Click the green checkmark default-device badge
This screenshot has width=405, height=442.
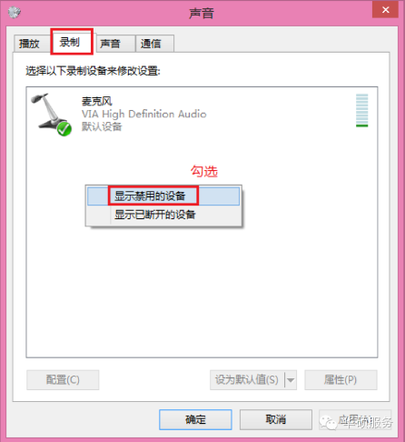(x=64, y=129)
